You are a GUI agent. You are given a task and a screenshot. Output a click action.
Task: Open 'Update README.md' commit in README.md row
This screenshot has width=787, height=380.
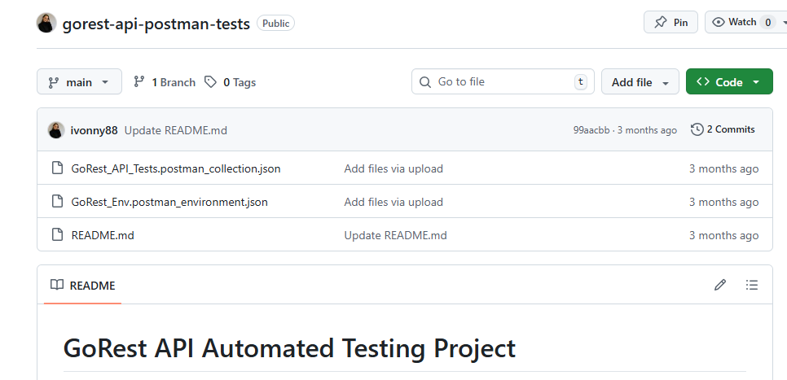click(x=395, y=235)
